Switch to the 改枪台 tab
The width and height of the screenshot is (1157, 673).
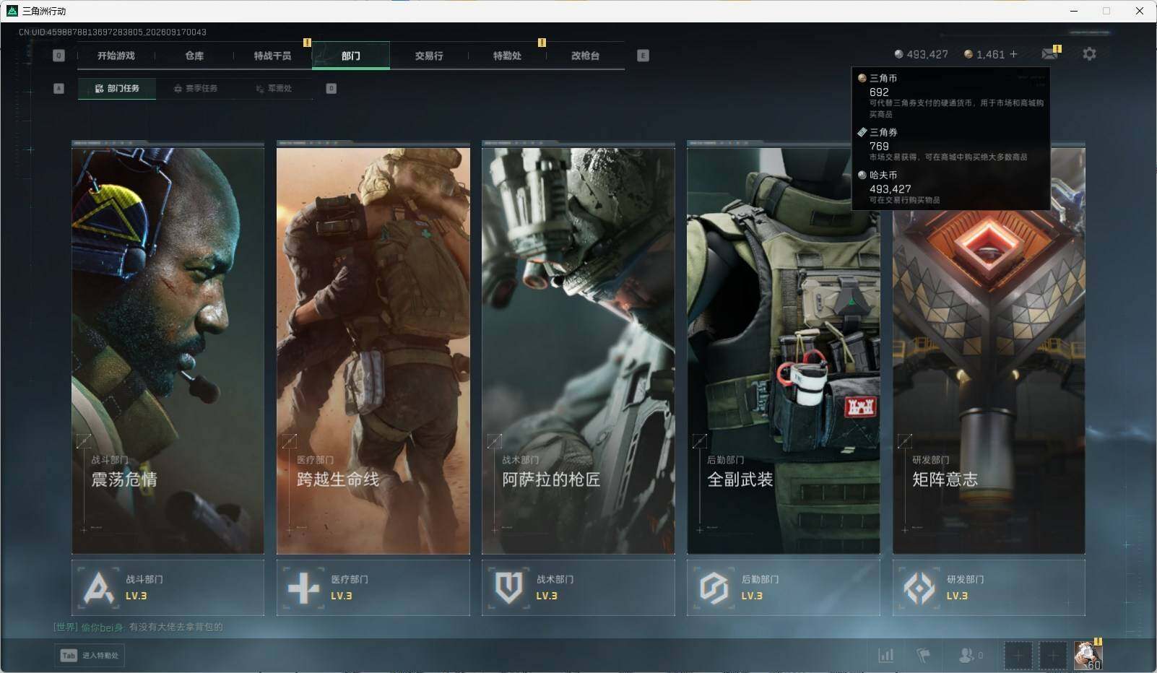(585, 56)
